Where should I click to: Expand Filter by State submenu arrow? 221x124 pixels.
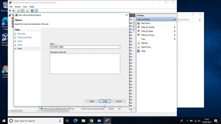click(x=175, y=31)
